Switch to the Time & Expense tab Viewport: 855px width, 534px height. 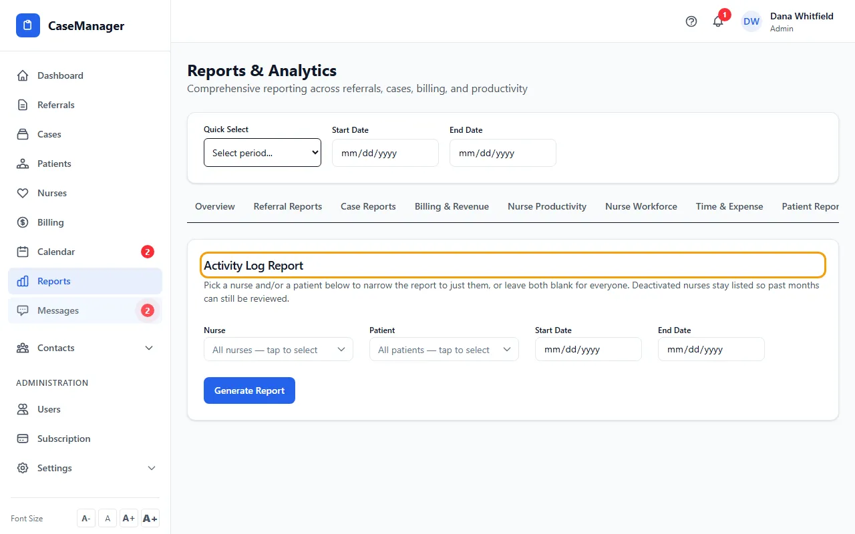coord(729,207)
